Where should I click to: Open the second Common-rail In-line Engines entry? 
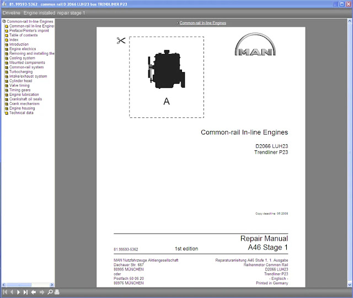[32, 26]
